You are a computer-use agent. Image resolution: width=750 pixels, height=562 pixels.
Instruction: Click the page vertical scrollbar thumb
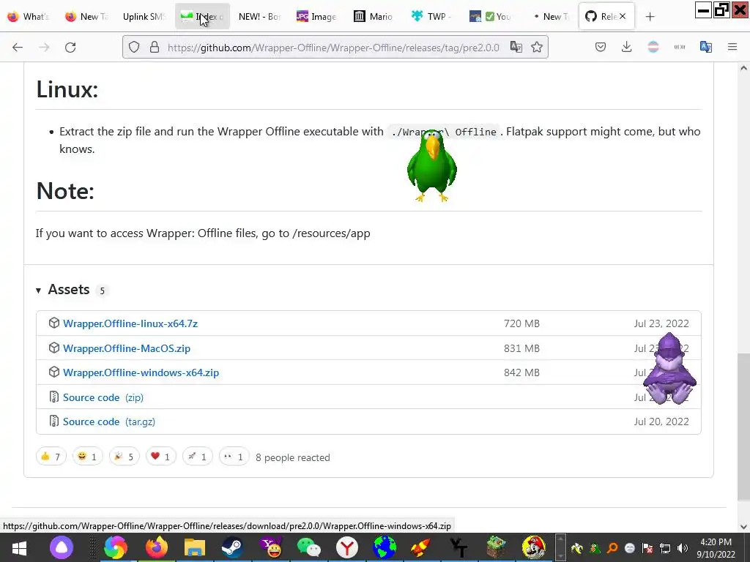(743, 427)
